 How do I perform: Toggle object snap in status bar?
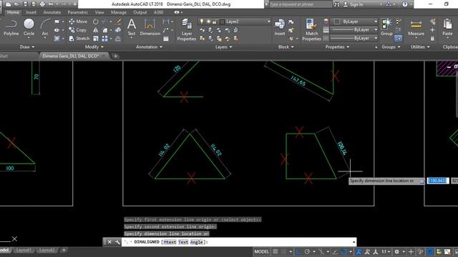[344, 251]
